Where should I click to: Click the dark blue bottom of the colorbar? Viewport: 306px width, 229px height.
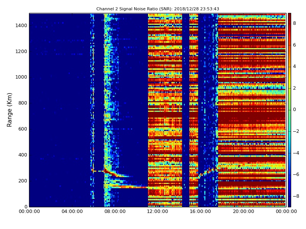[x=290, y=203]
